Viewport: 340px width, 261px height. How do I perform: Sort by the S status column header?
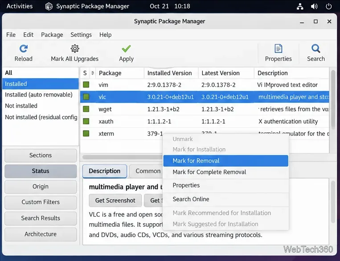tap(85, 73)
